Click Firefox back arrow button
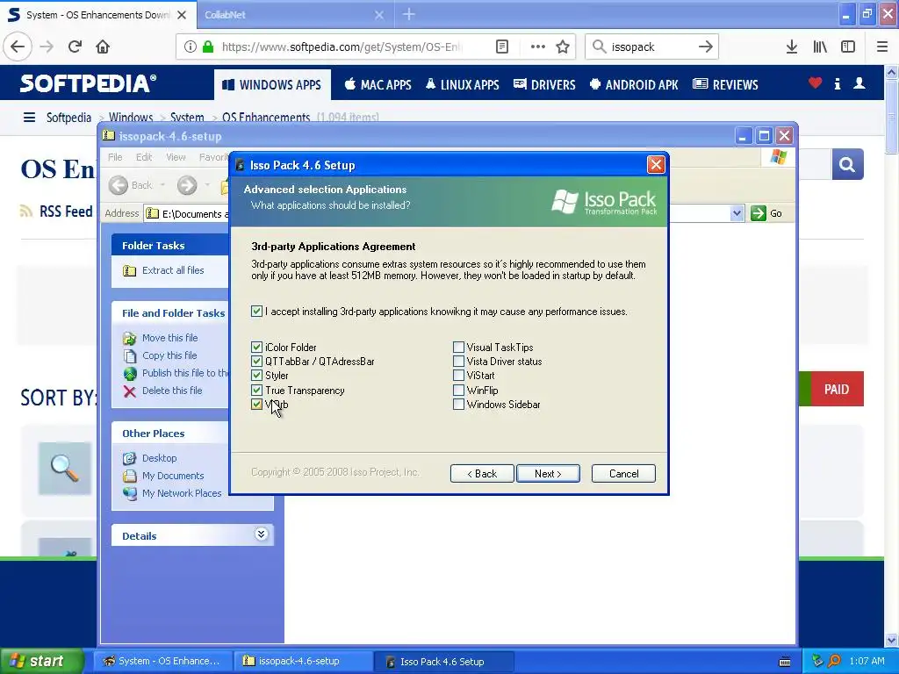 18,47
